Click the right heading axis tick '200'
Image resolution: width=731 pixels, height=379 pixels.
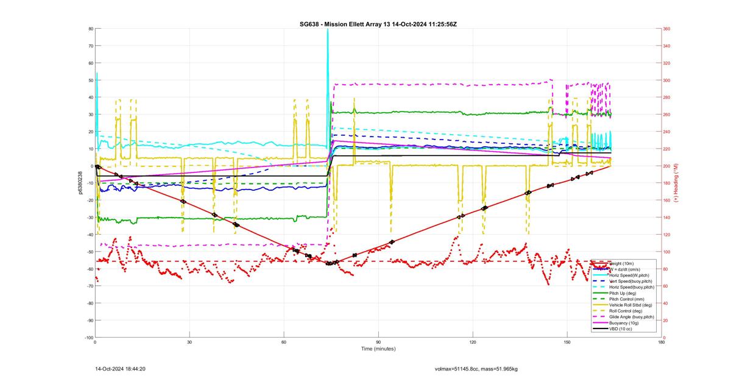click(x=667, y=166)
